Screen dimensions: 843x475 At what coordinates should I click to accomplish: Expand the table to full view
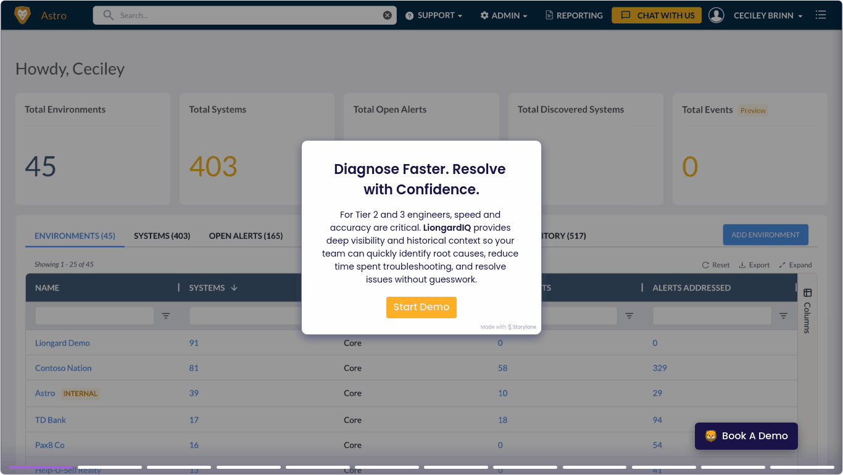point(795,265)
